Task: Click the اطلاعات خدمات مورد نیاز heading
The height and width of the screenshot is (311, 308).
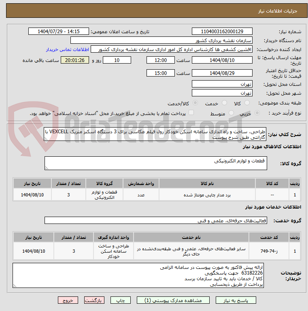Action: (x=273, y=207)
